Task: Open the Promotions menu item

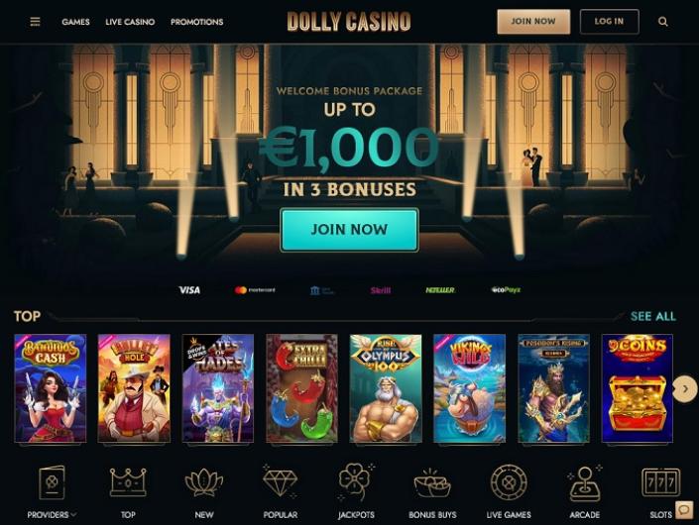Action: [197, 22]
